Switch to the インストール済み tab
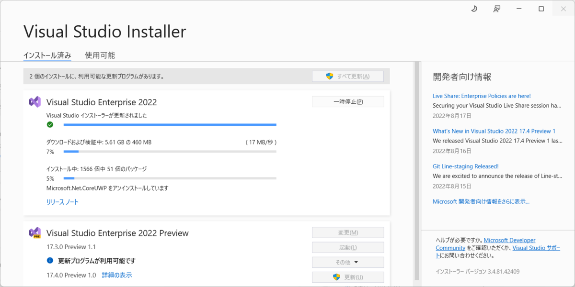The height and width of the screenshot is (287, 575). click(x=47, y=55)
